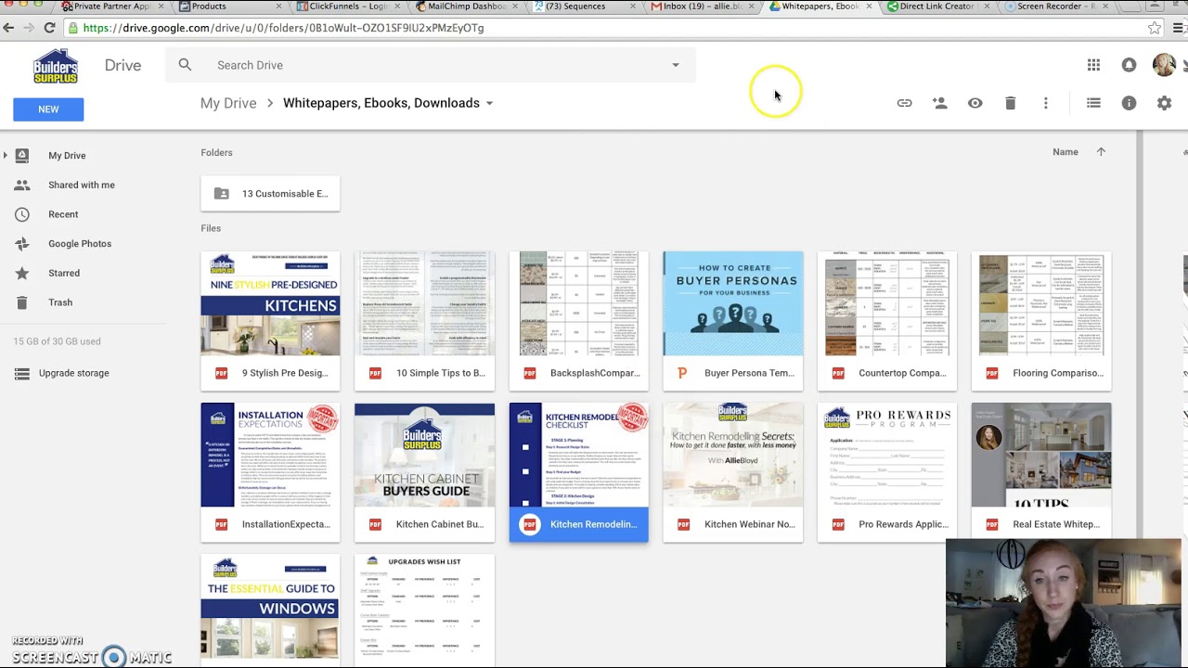Image resolution: width=1188 pixels, height=668 pixels.
Task: Select the InstallationExpecta... PDF
Action: point(270,472)
